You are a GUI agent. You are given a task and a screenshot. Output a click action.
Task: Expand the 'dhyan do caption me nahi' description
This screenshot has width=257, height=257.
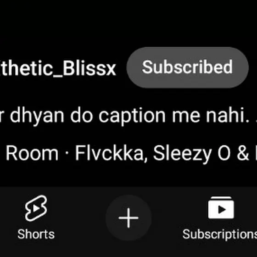pyautogui.click(x=128, y=116)
